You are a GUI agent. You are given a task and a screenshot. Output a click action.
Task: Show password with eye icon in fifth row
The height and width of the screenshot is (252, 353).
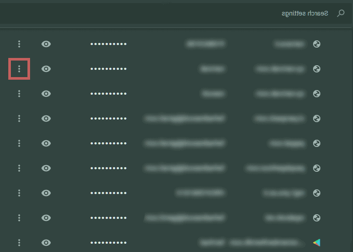click(46, 143)
